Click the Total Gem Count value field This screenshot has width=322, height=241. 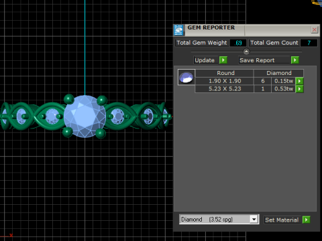click(x=309, y=43)
